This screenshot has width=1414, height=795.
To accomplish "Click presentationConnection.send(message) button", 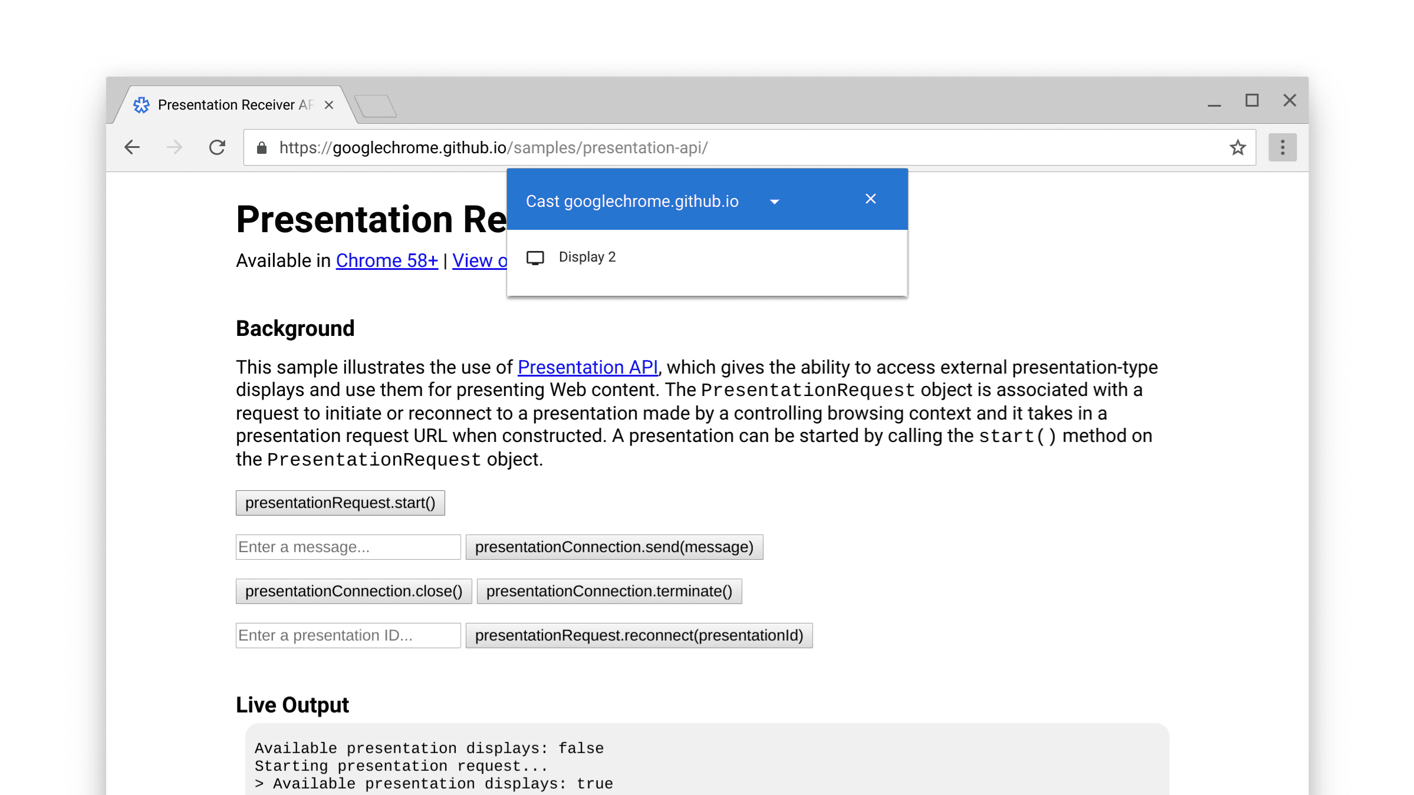I will pyautogui.click(x=615, y=546).
